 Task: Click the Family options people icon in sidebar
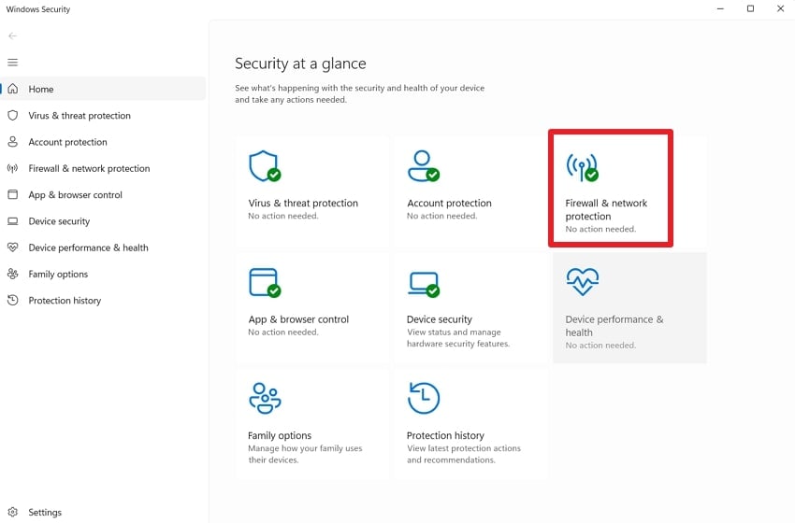coord(13,274)
